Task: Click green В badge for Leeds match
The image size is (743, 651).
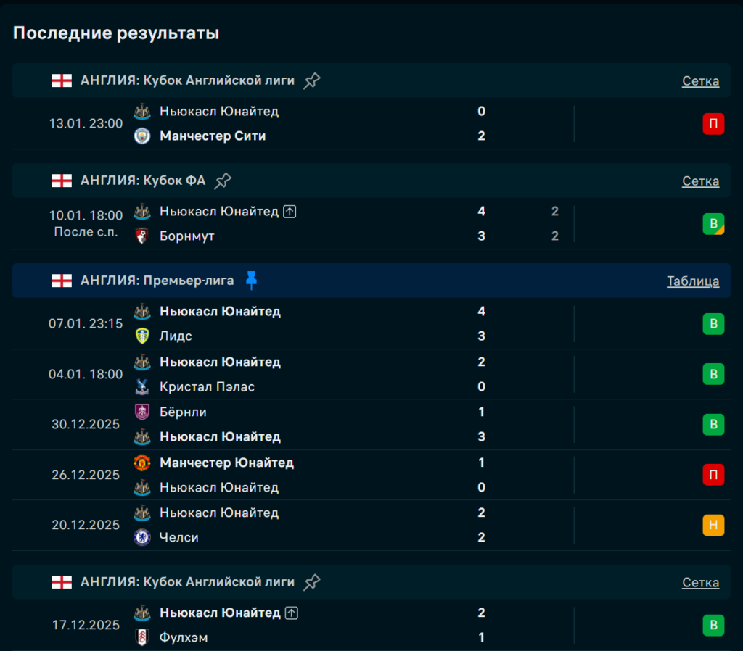Action: pos(713,324)
